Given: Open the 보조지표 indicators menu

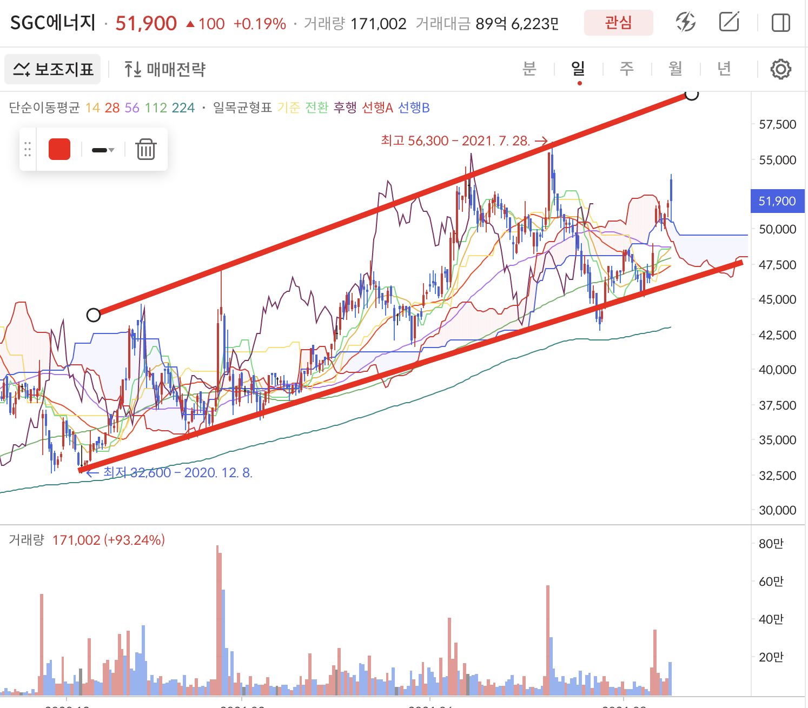Looking at the screenshot, I should [52, 69].
